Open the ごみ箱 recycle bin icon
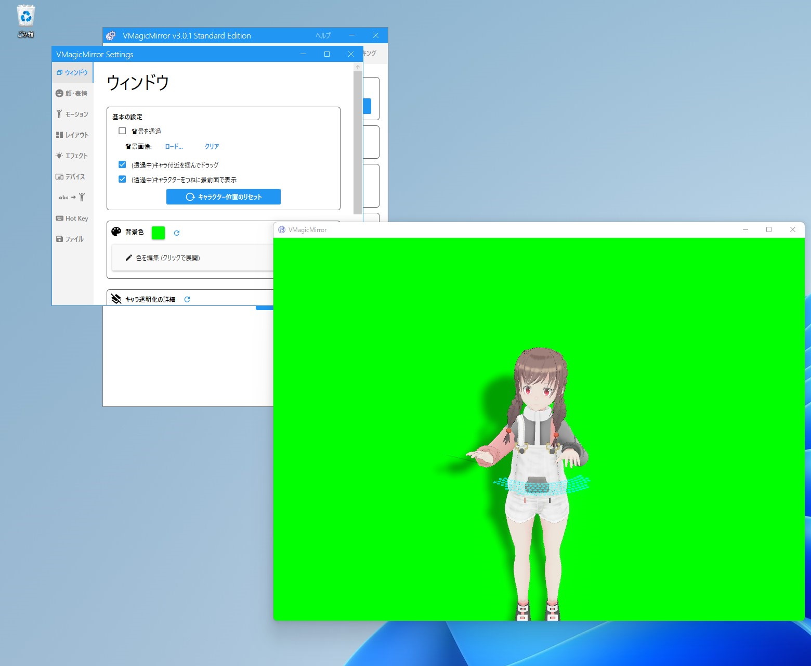811x666 pixels. pos(25,21)
